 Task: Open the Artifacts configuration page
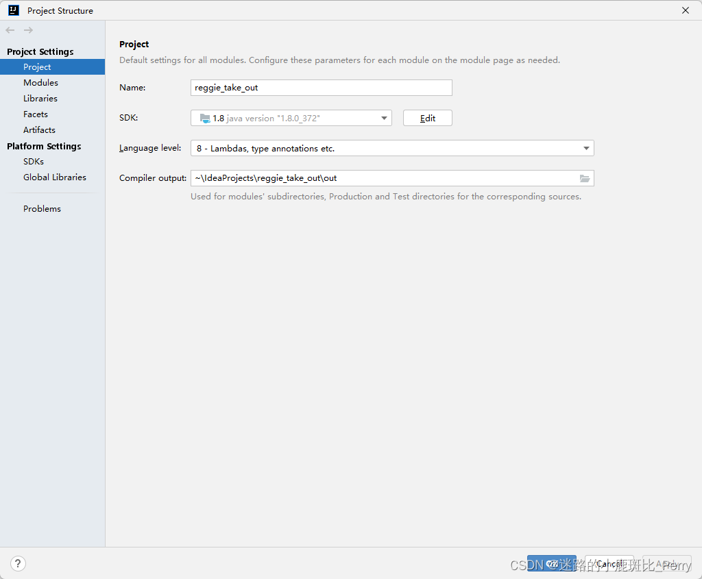[39, 130]
